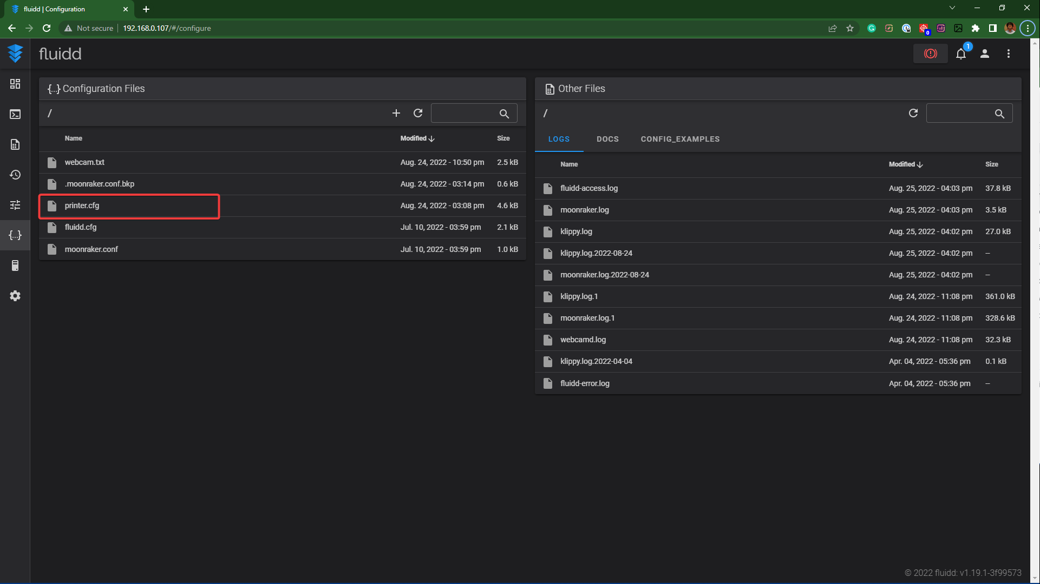Sort configuration files by Name
This screenshot has width=1040, height=584.
point(74,138)
